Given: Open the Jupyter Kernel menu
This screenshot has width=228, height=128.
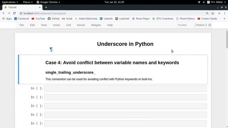Looking at the screenshot, I should 81,25.
